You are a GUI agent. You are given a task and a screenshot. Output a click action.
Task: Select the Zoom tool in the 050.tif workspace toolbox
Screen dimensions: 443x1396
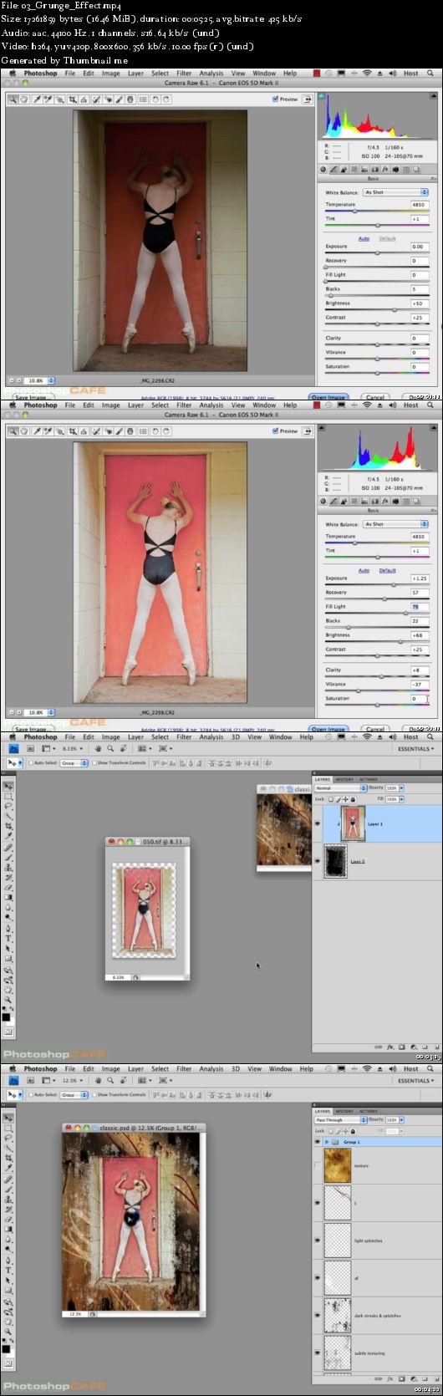click(x=8, y=998)
